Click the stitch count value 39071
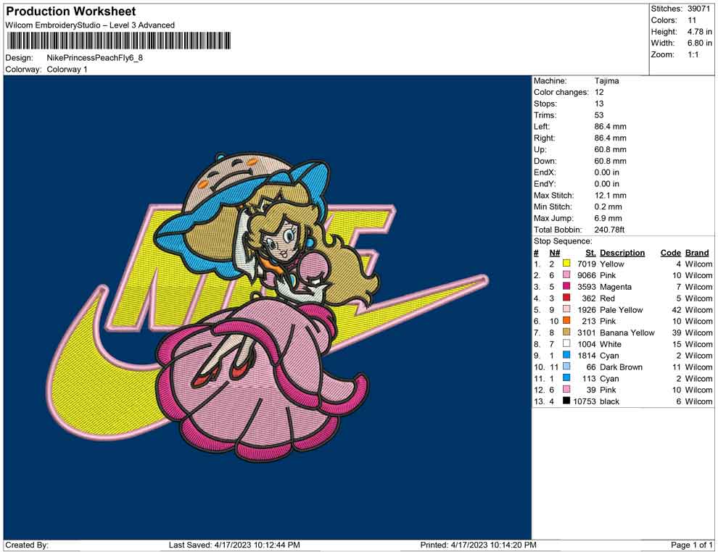The height and width of the screenshot is (552, 718). pos(698,9)
